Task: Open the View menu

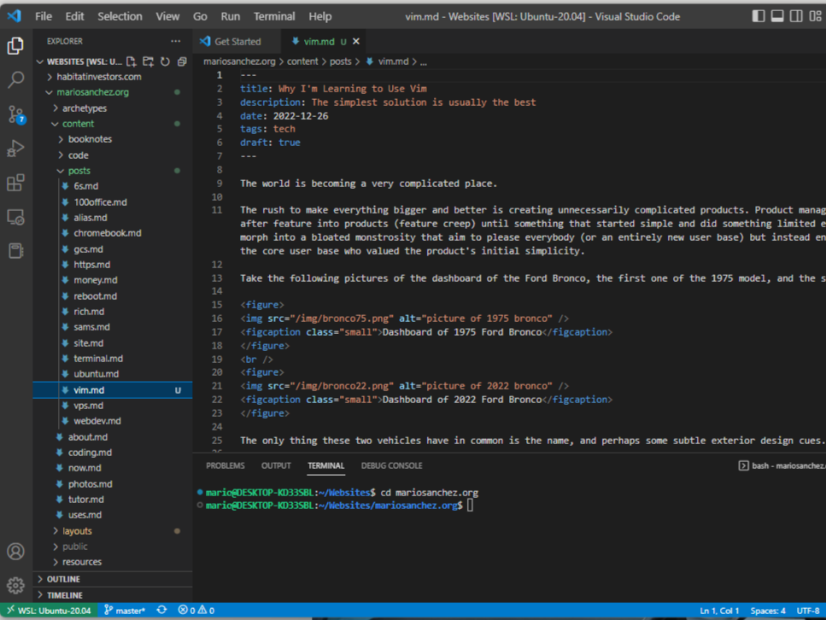Action: coord(167,16)
